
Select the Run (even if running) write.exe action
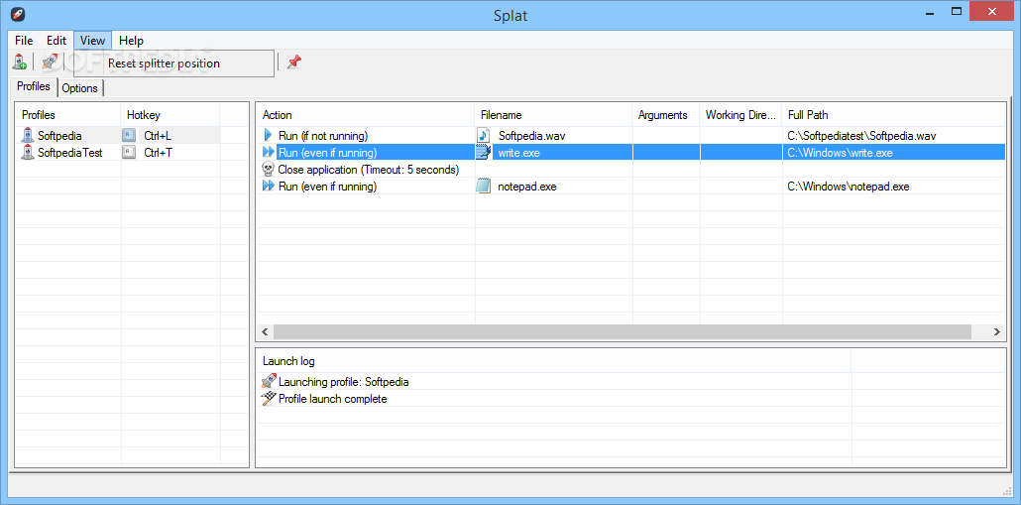pos(630,153)
